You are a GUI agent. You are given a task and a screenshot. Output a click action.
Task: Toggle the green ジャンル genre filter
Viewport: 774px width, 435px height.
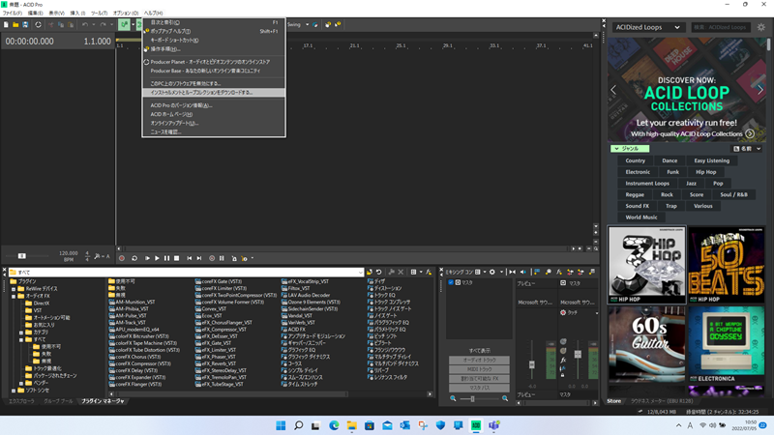pyautogui.click(x=630, y=149)
